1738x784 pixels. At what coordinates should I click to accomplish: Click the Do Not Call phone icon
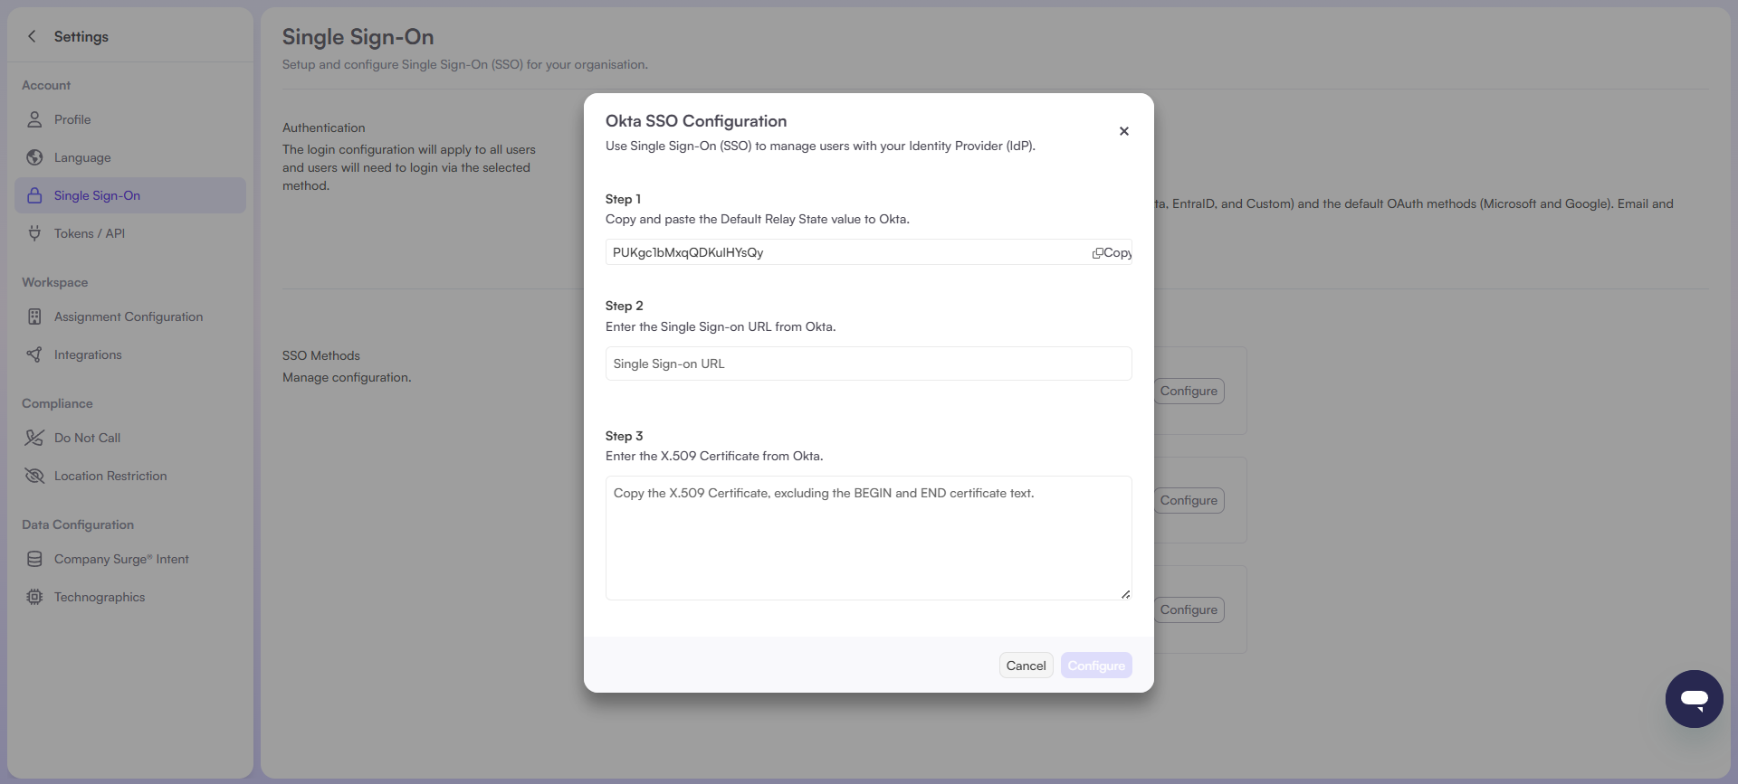[34, 438]
